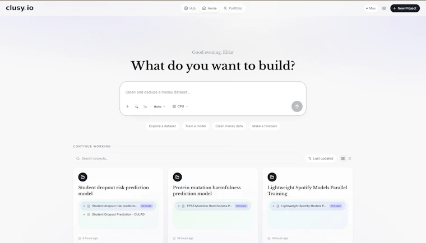This screenshot has height=243, width=426.
Task: Click the send arrow button
Action: click(297, 106)
